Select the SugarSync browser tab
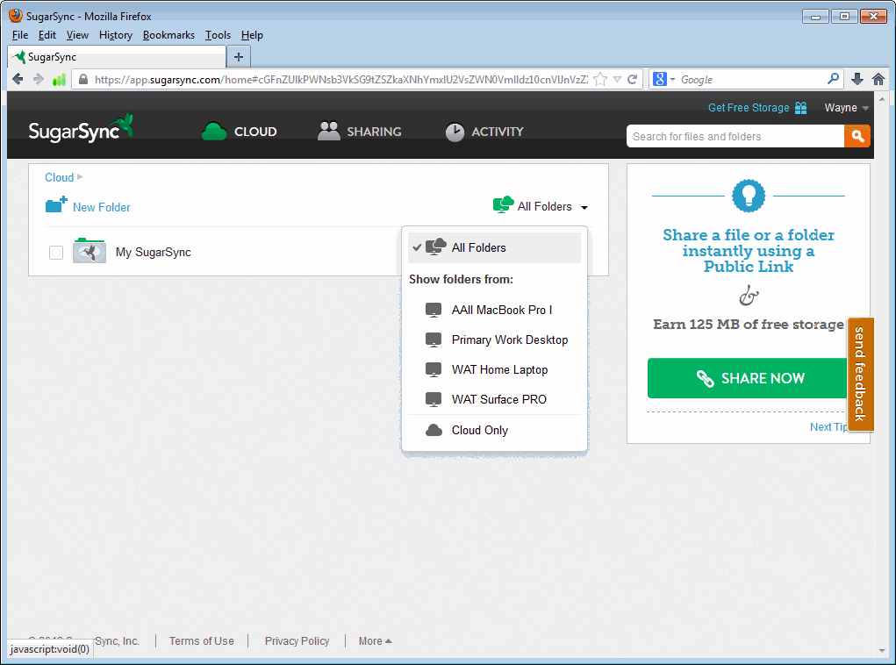Image resolution: width=896 pixels, height=665 pixels. (114, 55)
